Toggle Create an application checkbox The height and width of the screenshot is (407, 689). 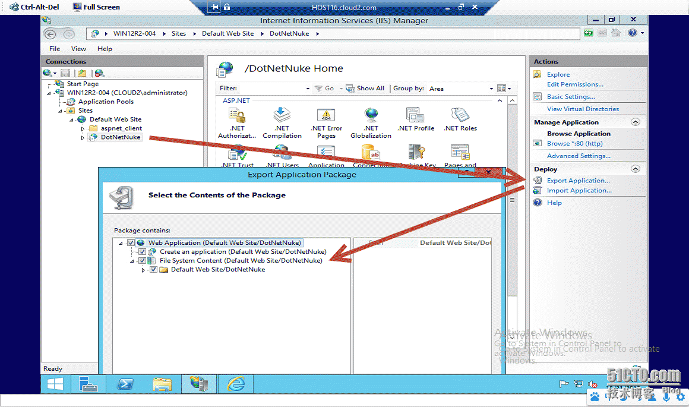click(143, 252)
